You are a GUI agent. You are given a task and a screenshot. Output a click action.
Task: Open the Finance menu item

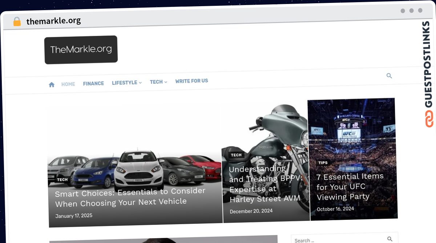93,83
